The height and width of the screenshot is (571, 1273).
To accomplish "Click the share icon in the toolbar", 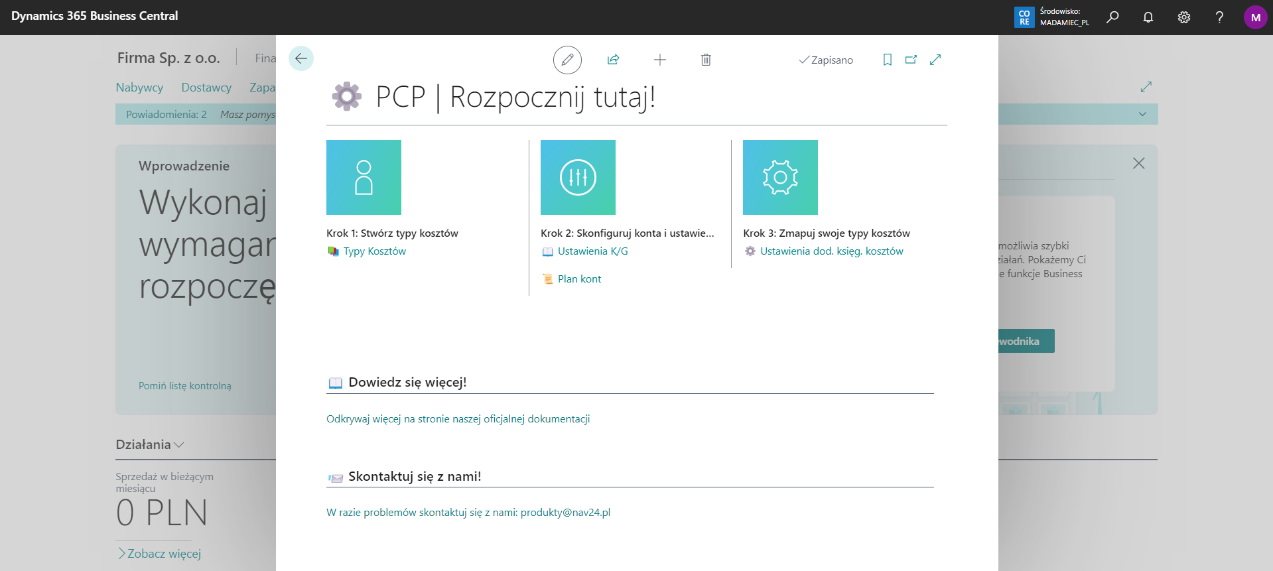I will 613,60.
